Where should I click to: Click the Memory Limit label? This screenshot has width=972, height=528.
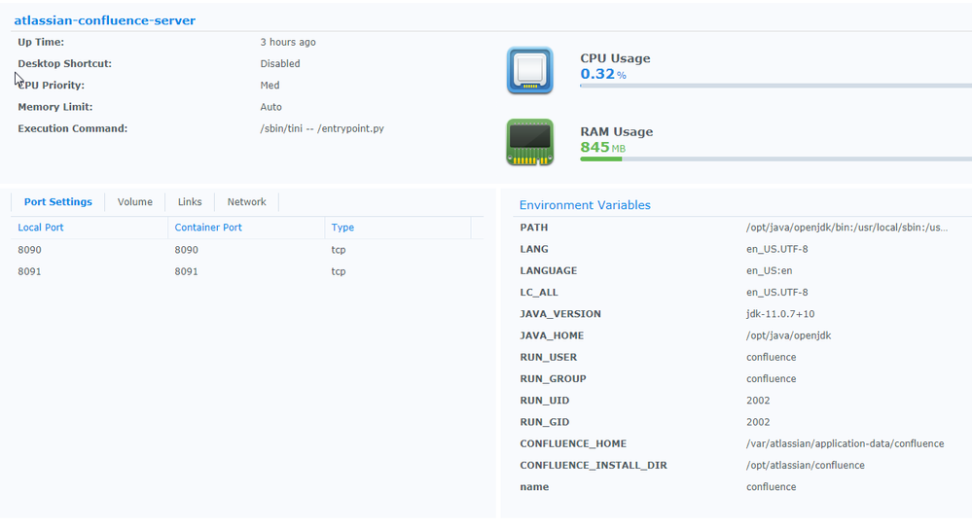[x=55, y=107]
